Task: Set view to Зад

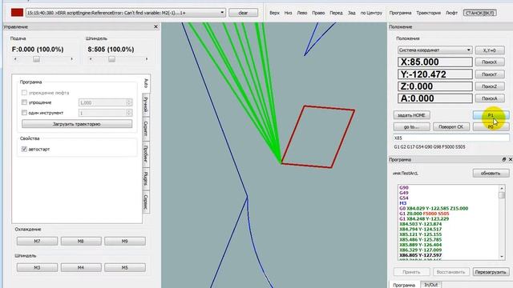Action: pos(351,13)
